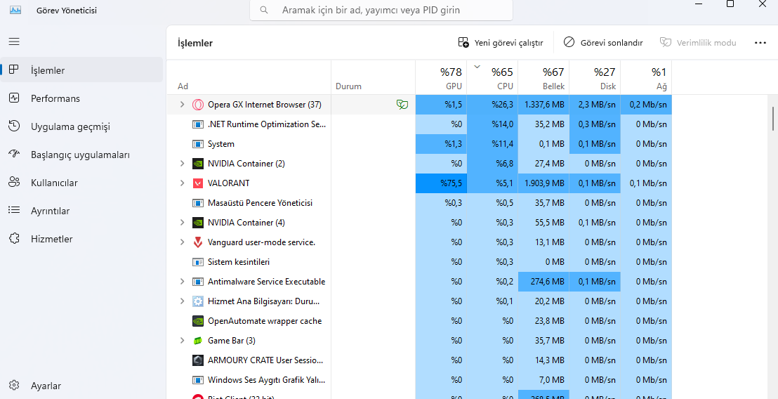Click the Performans heartbeat icon
The width and height of the screenshot is (778, 399).
coord(14,98)
